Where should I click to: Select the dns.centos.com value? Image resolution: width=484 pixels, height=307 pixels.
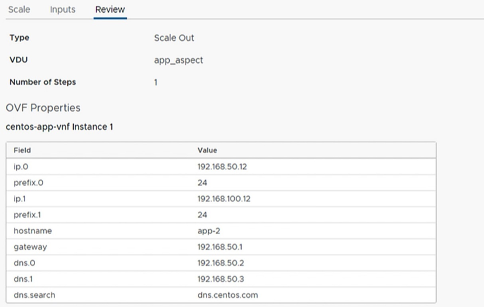[228, 295]
